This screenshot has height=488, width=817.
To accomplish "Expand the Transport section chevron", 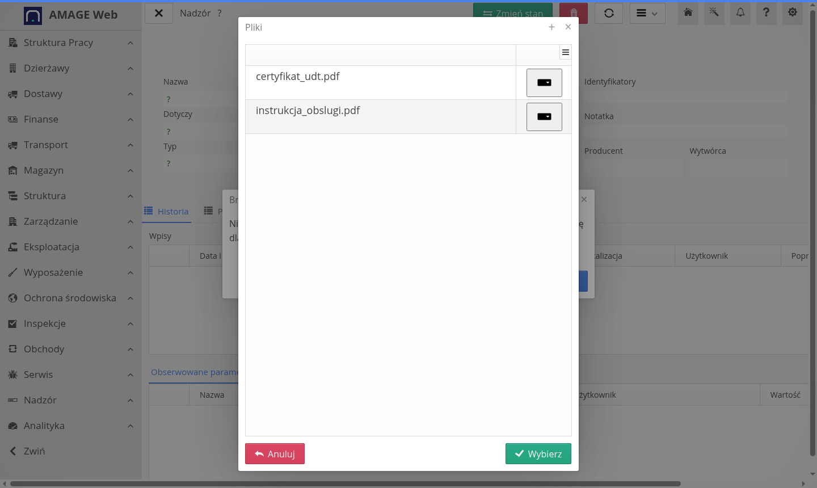I will click(130, 145).
